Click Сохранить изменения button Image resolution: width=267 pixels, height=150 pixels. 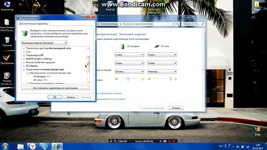(x=152, y=108)
